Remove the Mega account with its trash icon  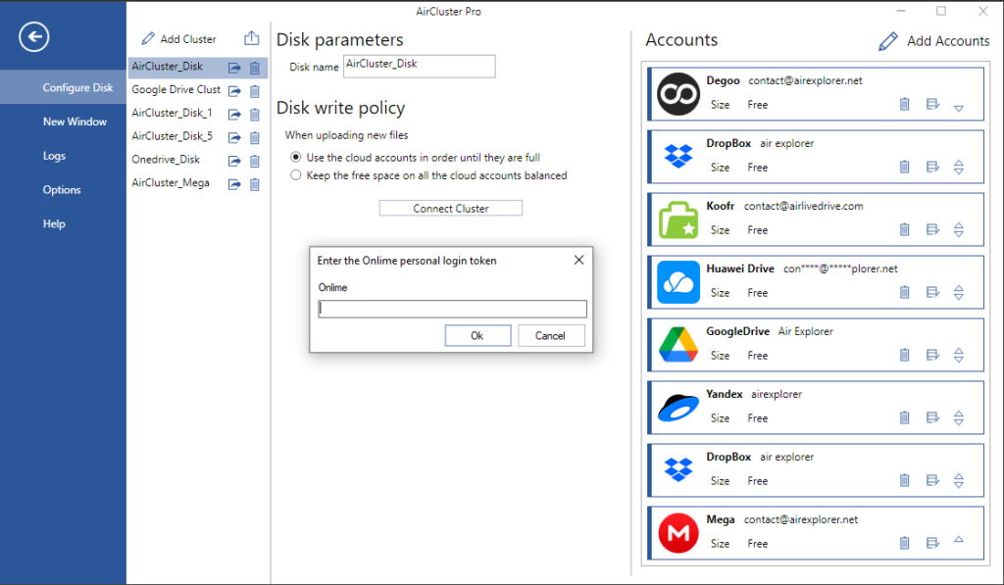click(905, 543)
